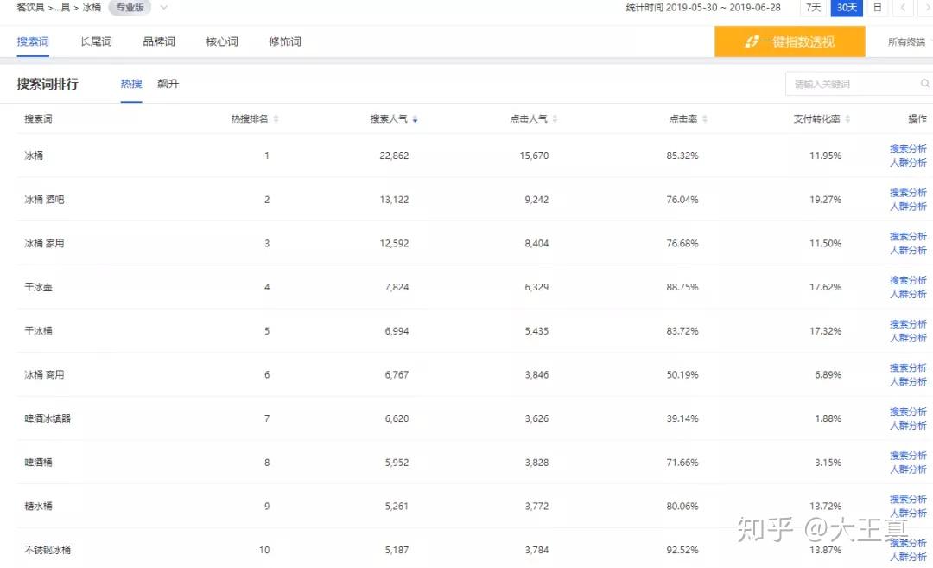Select the 飙升 sub-tab
The height and width of the screenshot is (568, 933).
coord(168,84)
